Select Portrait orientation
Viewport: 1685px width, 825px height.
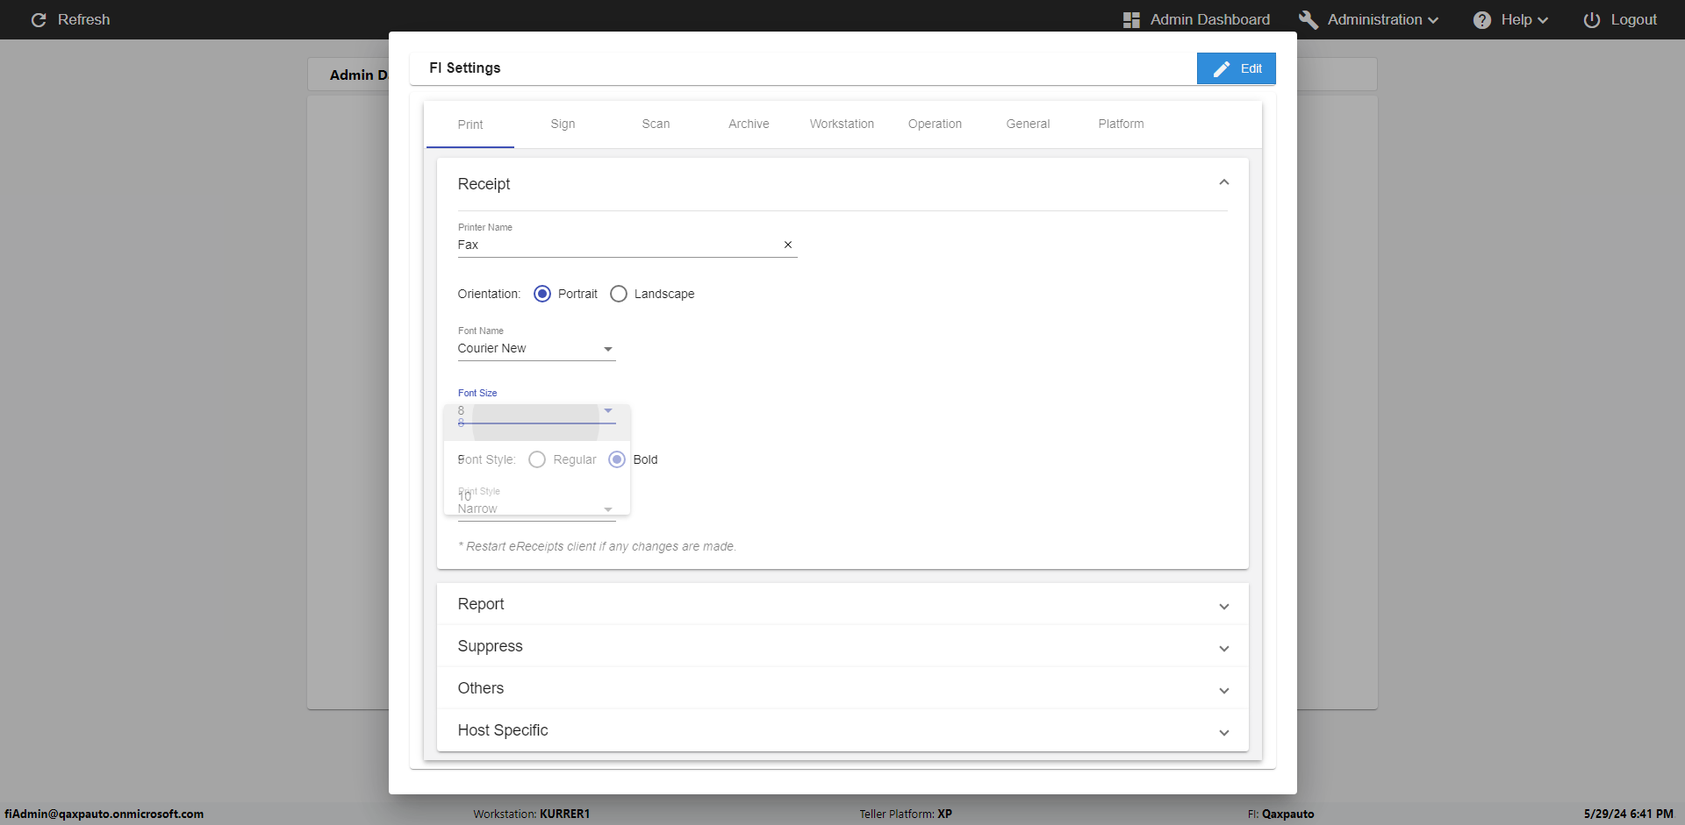(542, 294)
